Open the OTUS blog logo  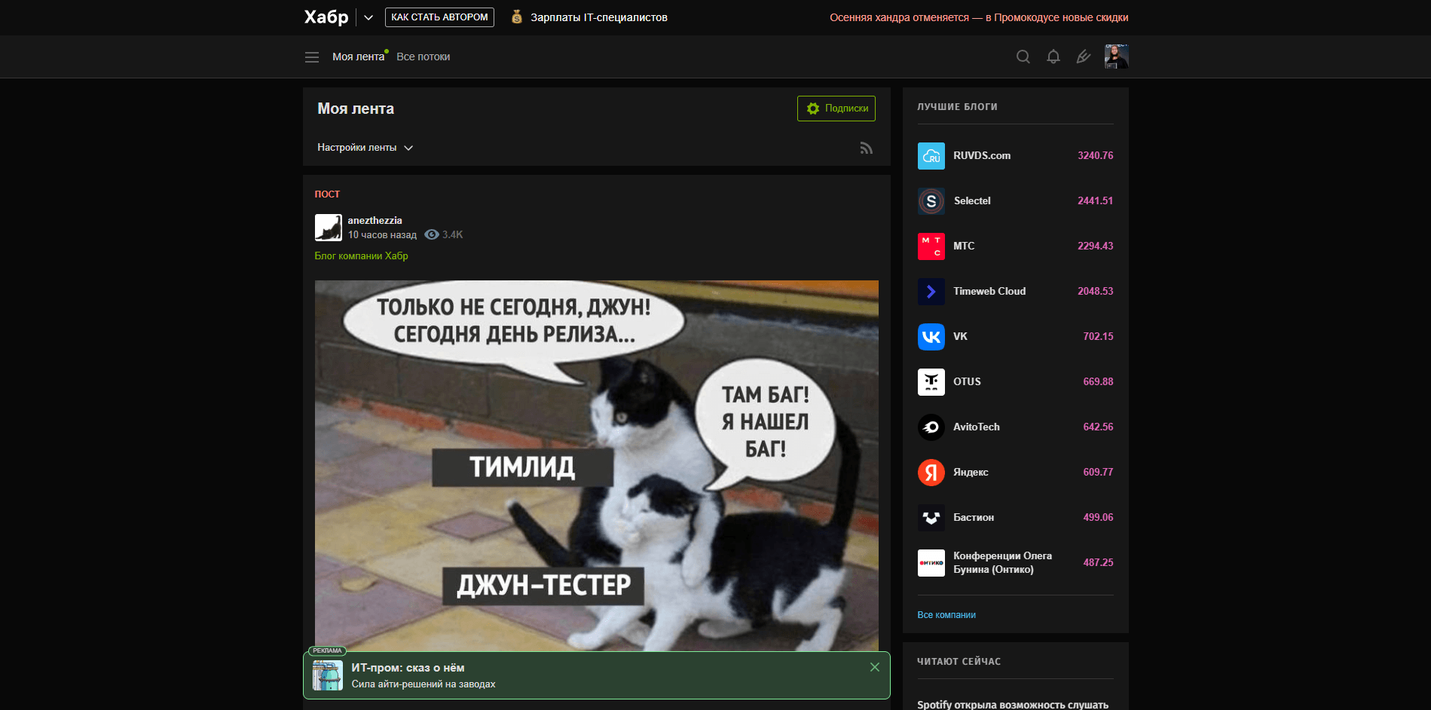(931, 382)
